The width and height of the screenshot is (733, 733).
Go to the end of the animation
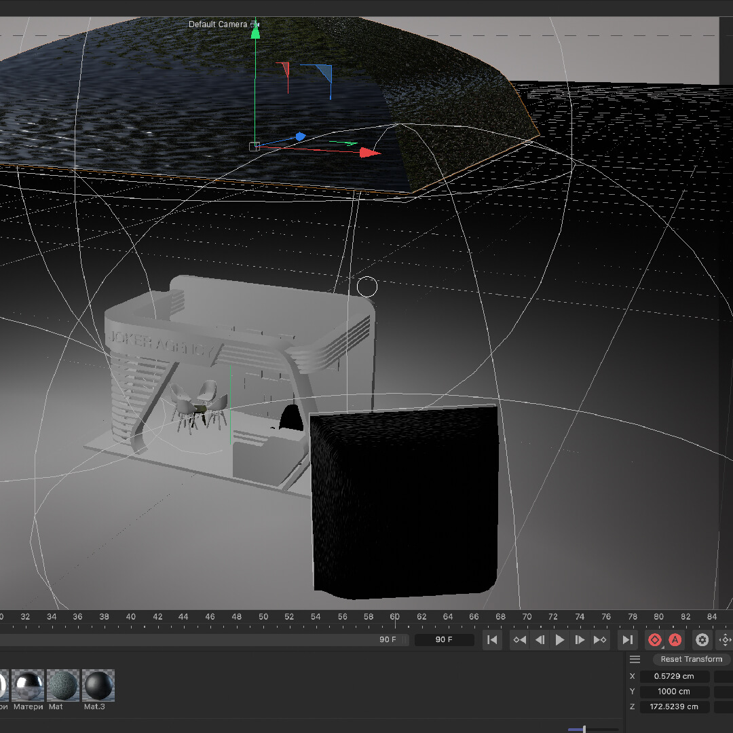[628, 639]
